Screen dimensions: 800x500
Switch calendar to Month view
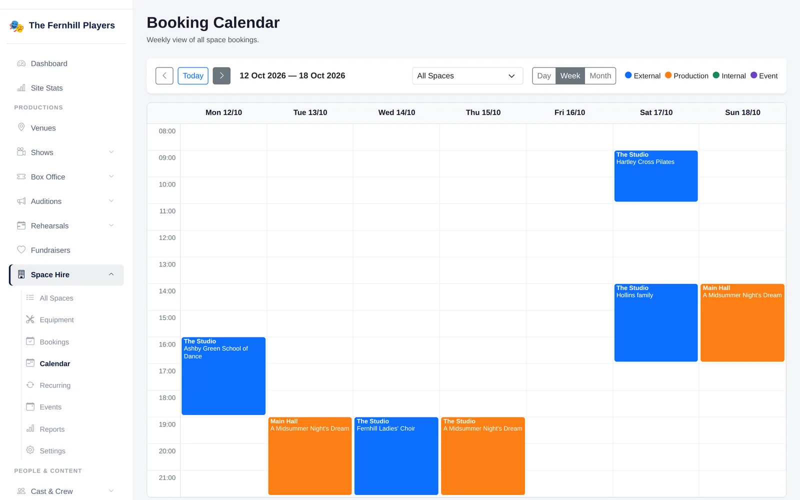[600, 76]
